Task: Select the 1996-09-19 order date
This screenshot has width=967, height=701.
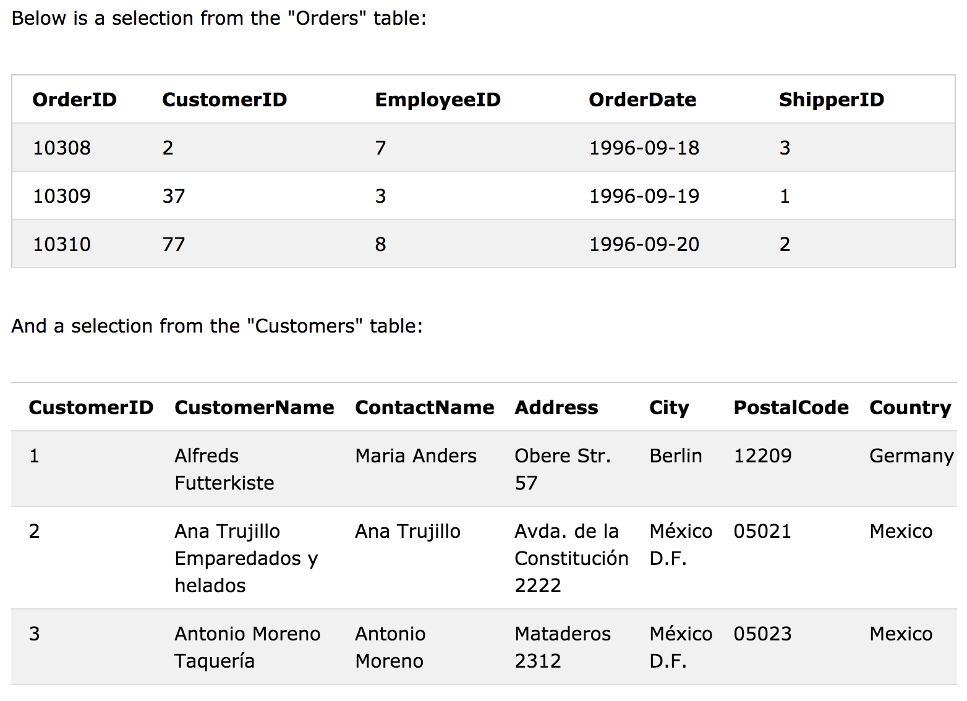Action: [644, 196]
